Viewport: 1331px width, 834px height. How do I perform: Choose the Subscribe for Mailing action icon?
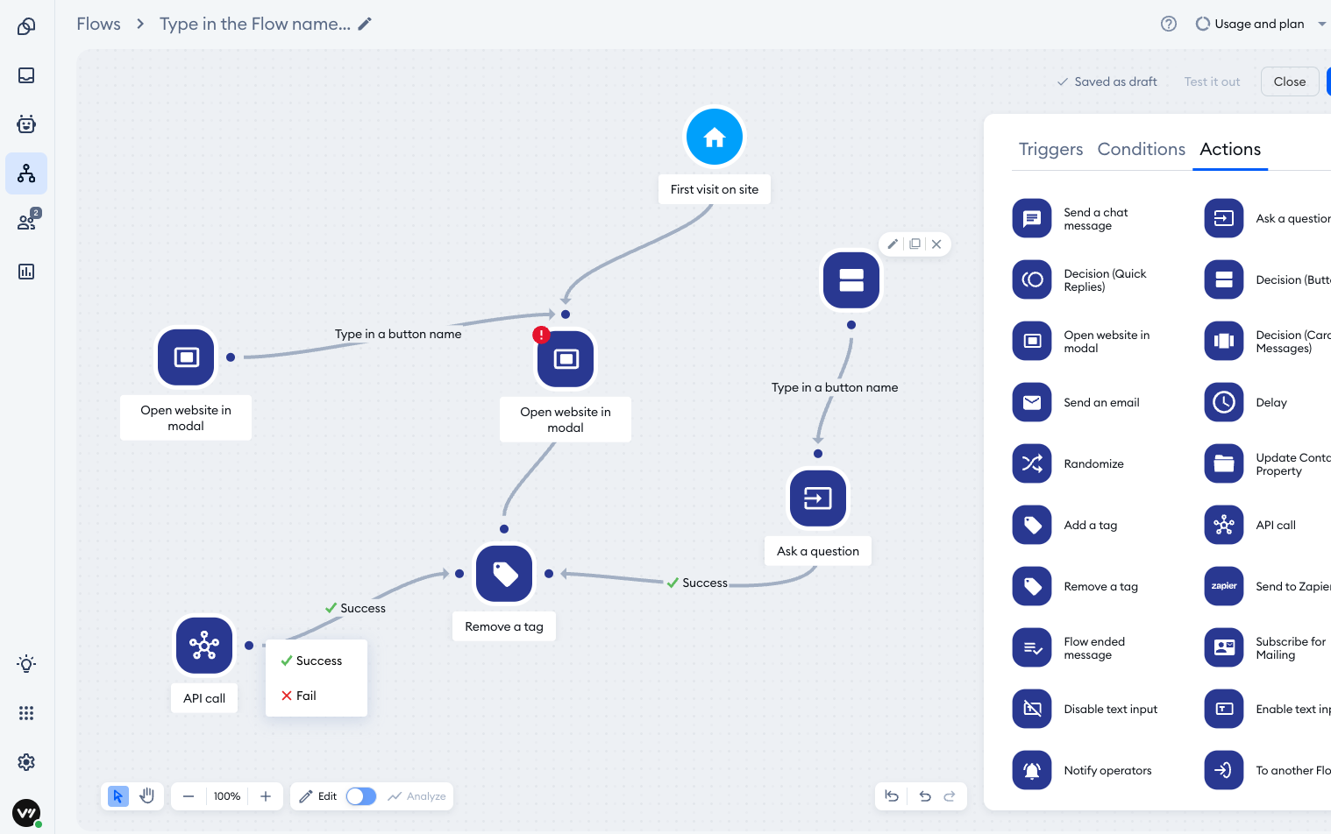click(x=1224, y=648)
